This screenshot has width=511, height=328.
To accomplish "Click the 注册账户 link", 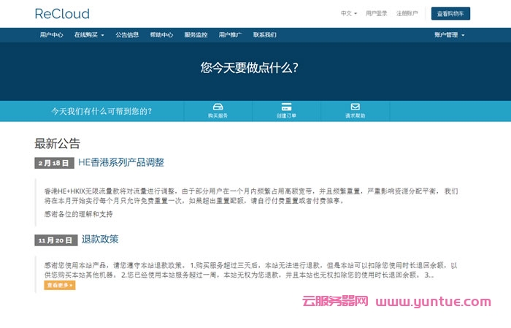I will [x=407, y=13].
